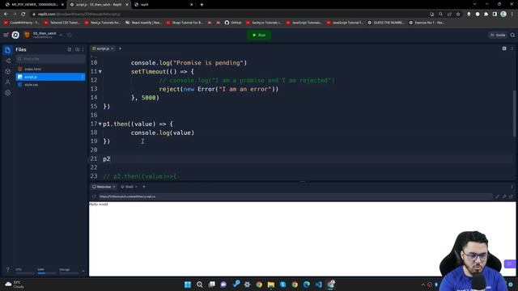Image resolution: width=518 pixels, height=291 pixels.
Task: Open the Chrome extensions puzzle icon
Action: [x=486, y=15]
